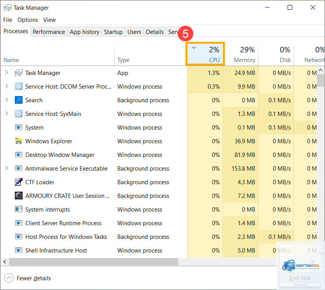Expand the Task Manager process group
This screenshot has height=290, width=325.
point(7,73)
